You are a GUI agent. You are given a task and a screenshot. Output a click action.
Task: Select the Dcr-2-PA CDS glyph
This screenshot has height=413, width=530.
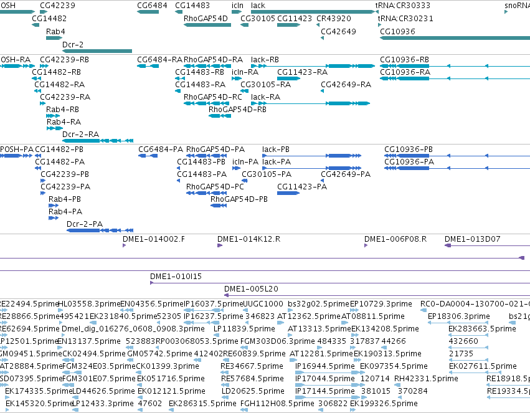[x=100, y=230]
